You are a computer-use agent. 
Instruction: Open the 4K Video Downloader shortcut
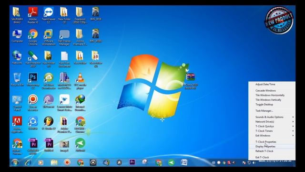(x=49, y=81)
